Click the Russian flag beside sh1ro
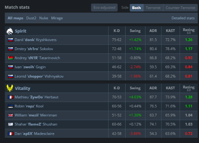This screenshot has height=143, width=199. click(x=10, y=49)
